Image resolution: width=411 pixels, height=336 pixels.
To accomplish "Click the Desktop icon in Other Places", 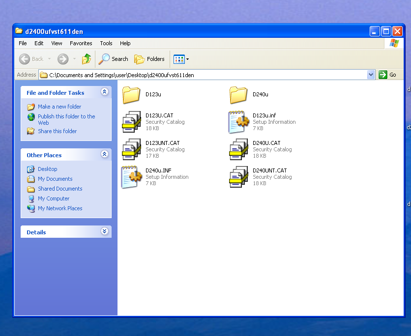I will 30,169.
